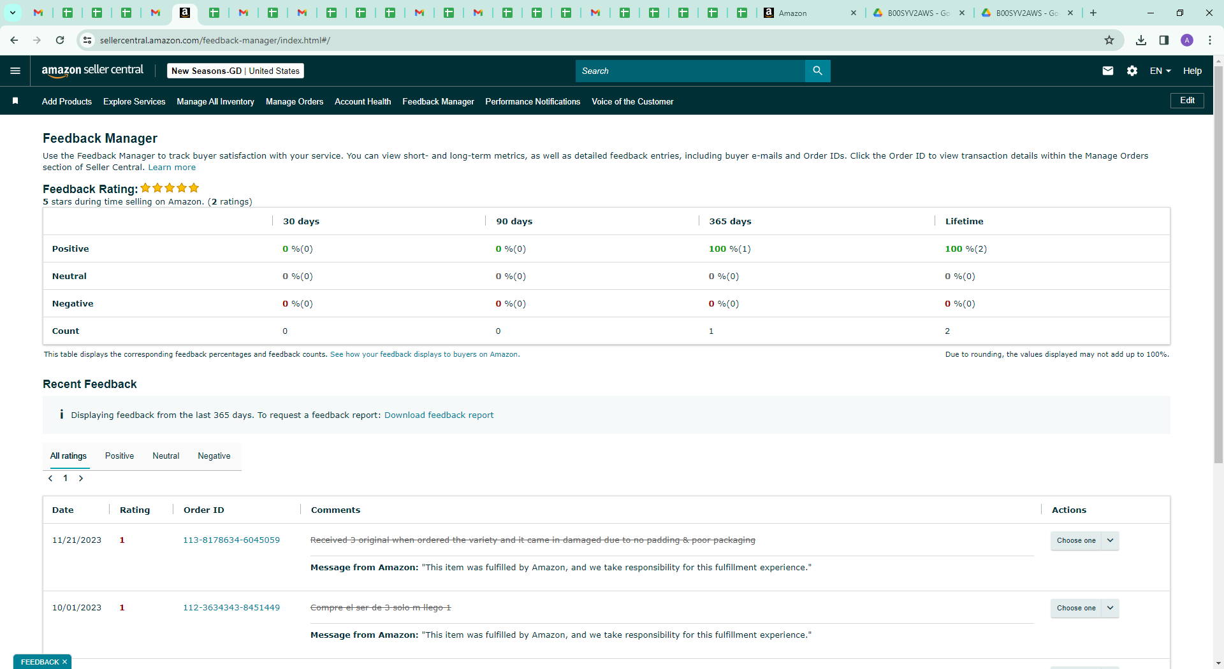Click the 365 days positive 100 %(1) value
The image size is (1224, 669).
[730, 248]
